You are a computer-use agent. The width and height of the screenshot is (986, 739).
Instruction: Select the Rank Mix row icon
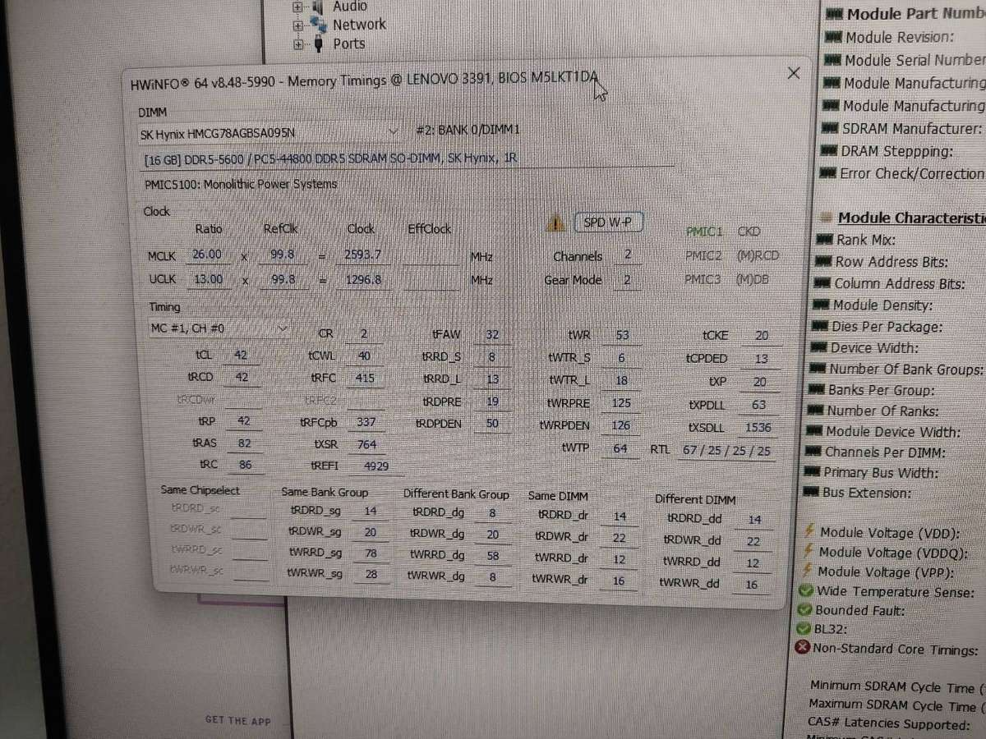click(825, 240)
